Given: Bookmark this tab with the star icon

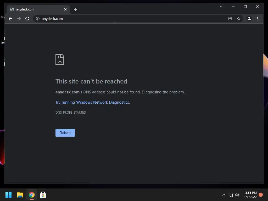Looking at the screenshot, I should tap(239, 19).
